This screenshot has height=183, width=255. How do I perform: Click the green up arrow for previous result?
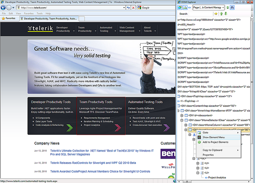coord(221,14)
